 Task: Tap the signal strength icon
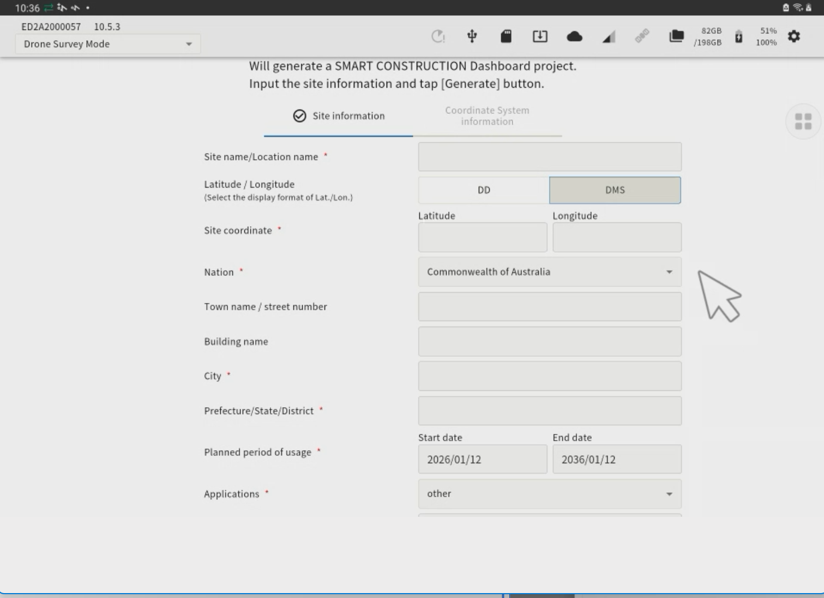(609, 37)
